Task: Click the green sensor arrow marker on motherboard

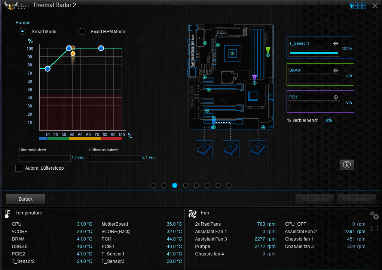Action: pyautogui.click(x=268, y=50)
